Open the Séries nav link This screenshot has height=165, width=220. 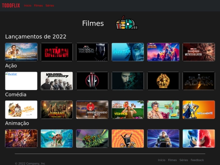pos(50,5)
